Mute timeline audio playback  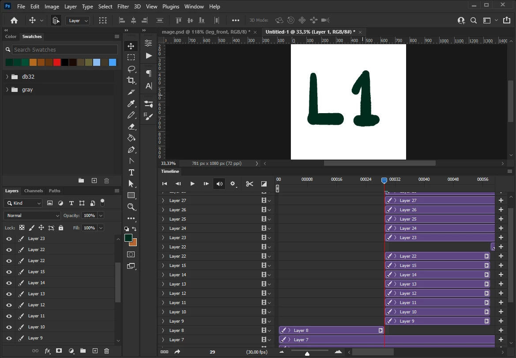coord(219,183)
